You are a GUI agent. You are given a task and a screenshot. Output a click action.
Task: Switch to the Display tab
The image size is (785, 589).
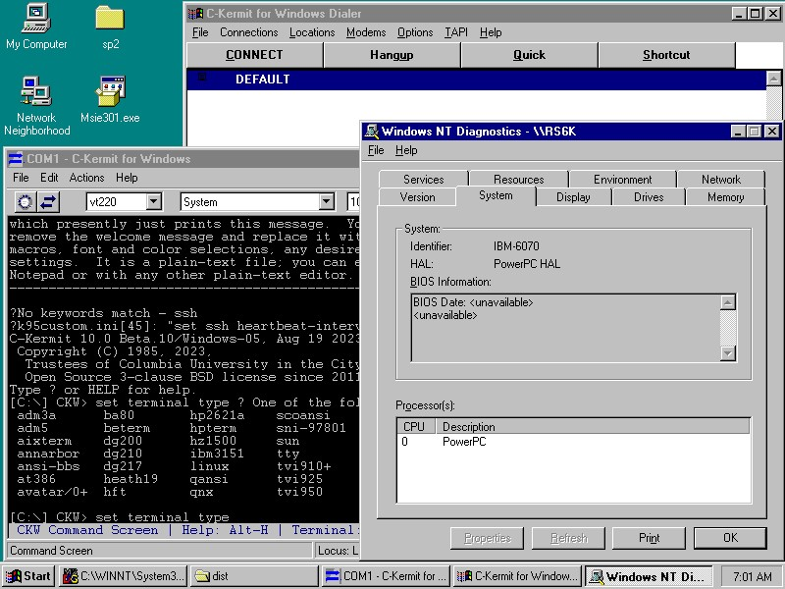click(573, 197)
